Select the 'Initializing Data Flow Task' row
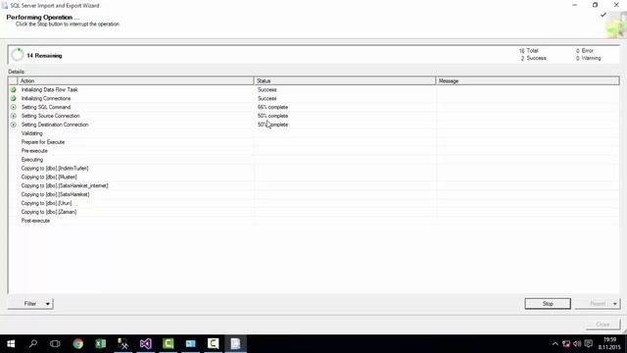The image size is (627, 353). [313, 89]
